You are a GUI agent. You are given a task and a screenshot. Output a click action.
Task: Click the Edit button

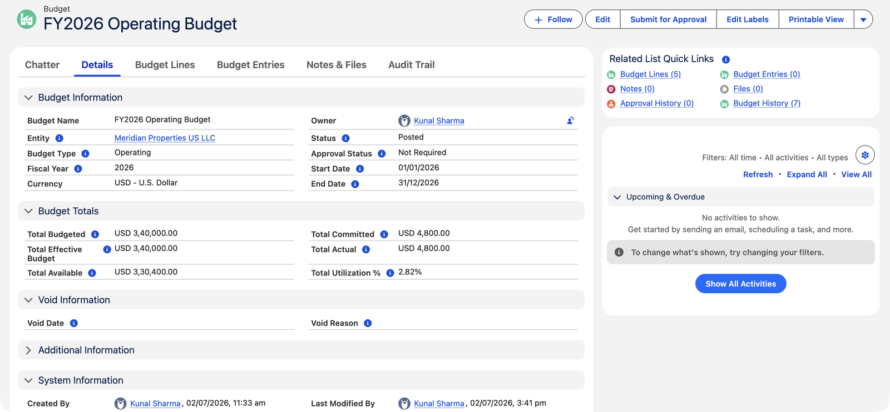603,19
